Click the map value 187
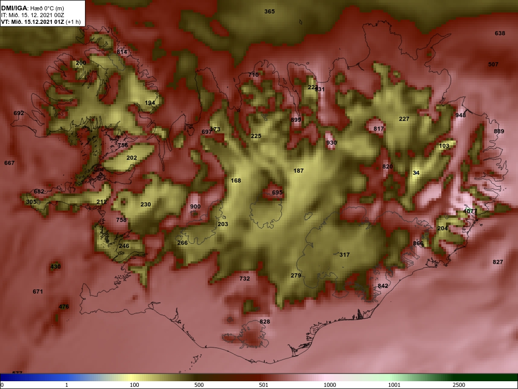The width and height of the screenshot is (518, 389). coord(299,171)
